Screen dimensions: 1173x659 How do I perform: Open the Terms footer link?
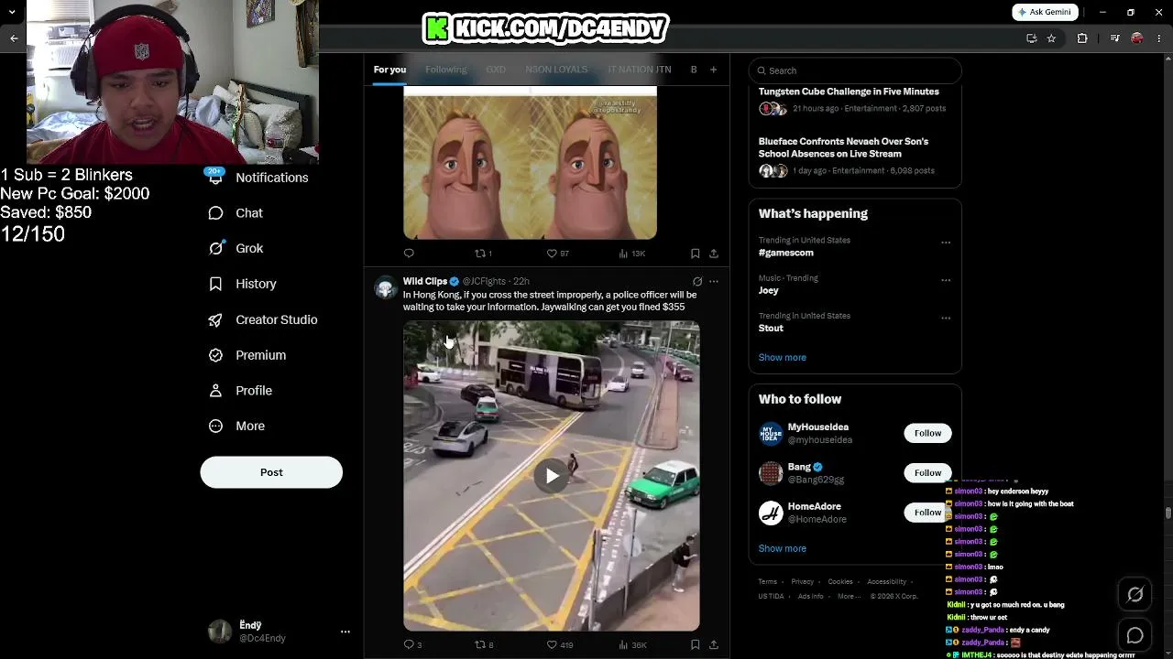pos(767,581)
